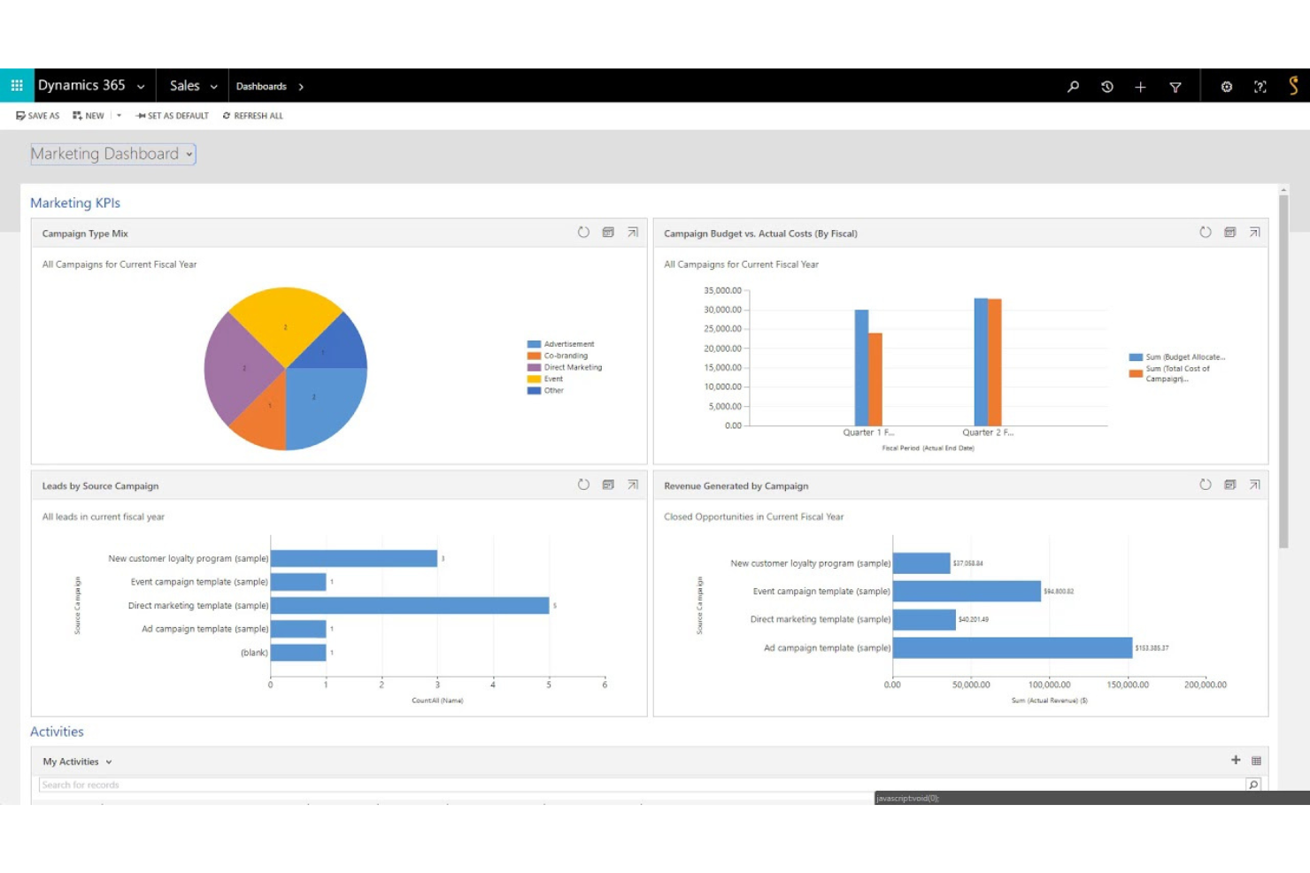The image size is (1310, 873).
Task: Switch to the Dashboards breadcrumb item
Action: click(262, 86)
